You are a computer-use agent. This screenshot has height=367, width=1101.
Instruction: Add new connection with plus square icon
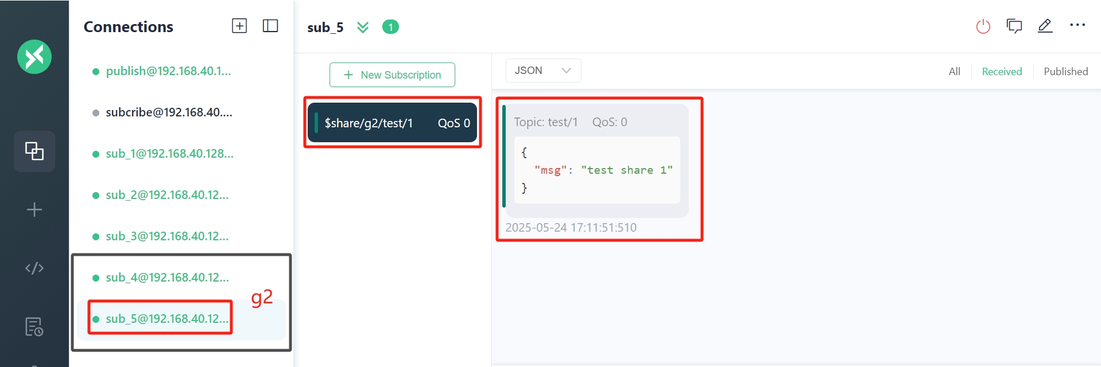point(239,26)
